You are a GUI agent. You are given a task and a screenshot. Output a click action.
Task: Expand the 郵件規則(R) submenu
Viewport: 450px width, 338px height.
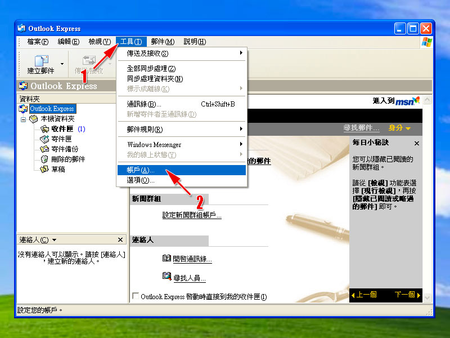pyautogui.click(x=182, y=130)
